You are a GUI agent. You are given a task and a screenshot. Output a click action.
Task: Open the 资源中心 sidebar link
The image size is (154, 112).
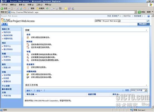coord(7,57)
